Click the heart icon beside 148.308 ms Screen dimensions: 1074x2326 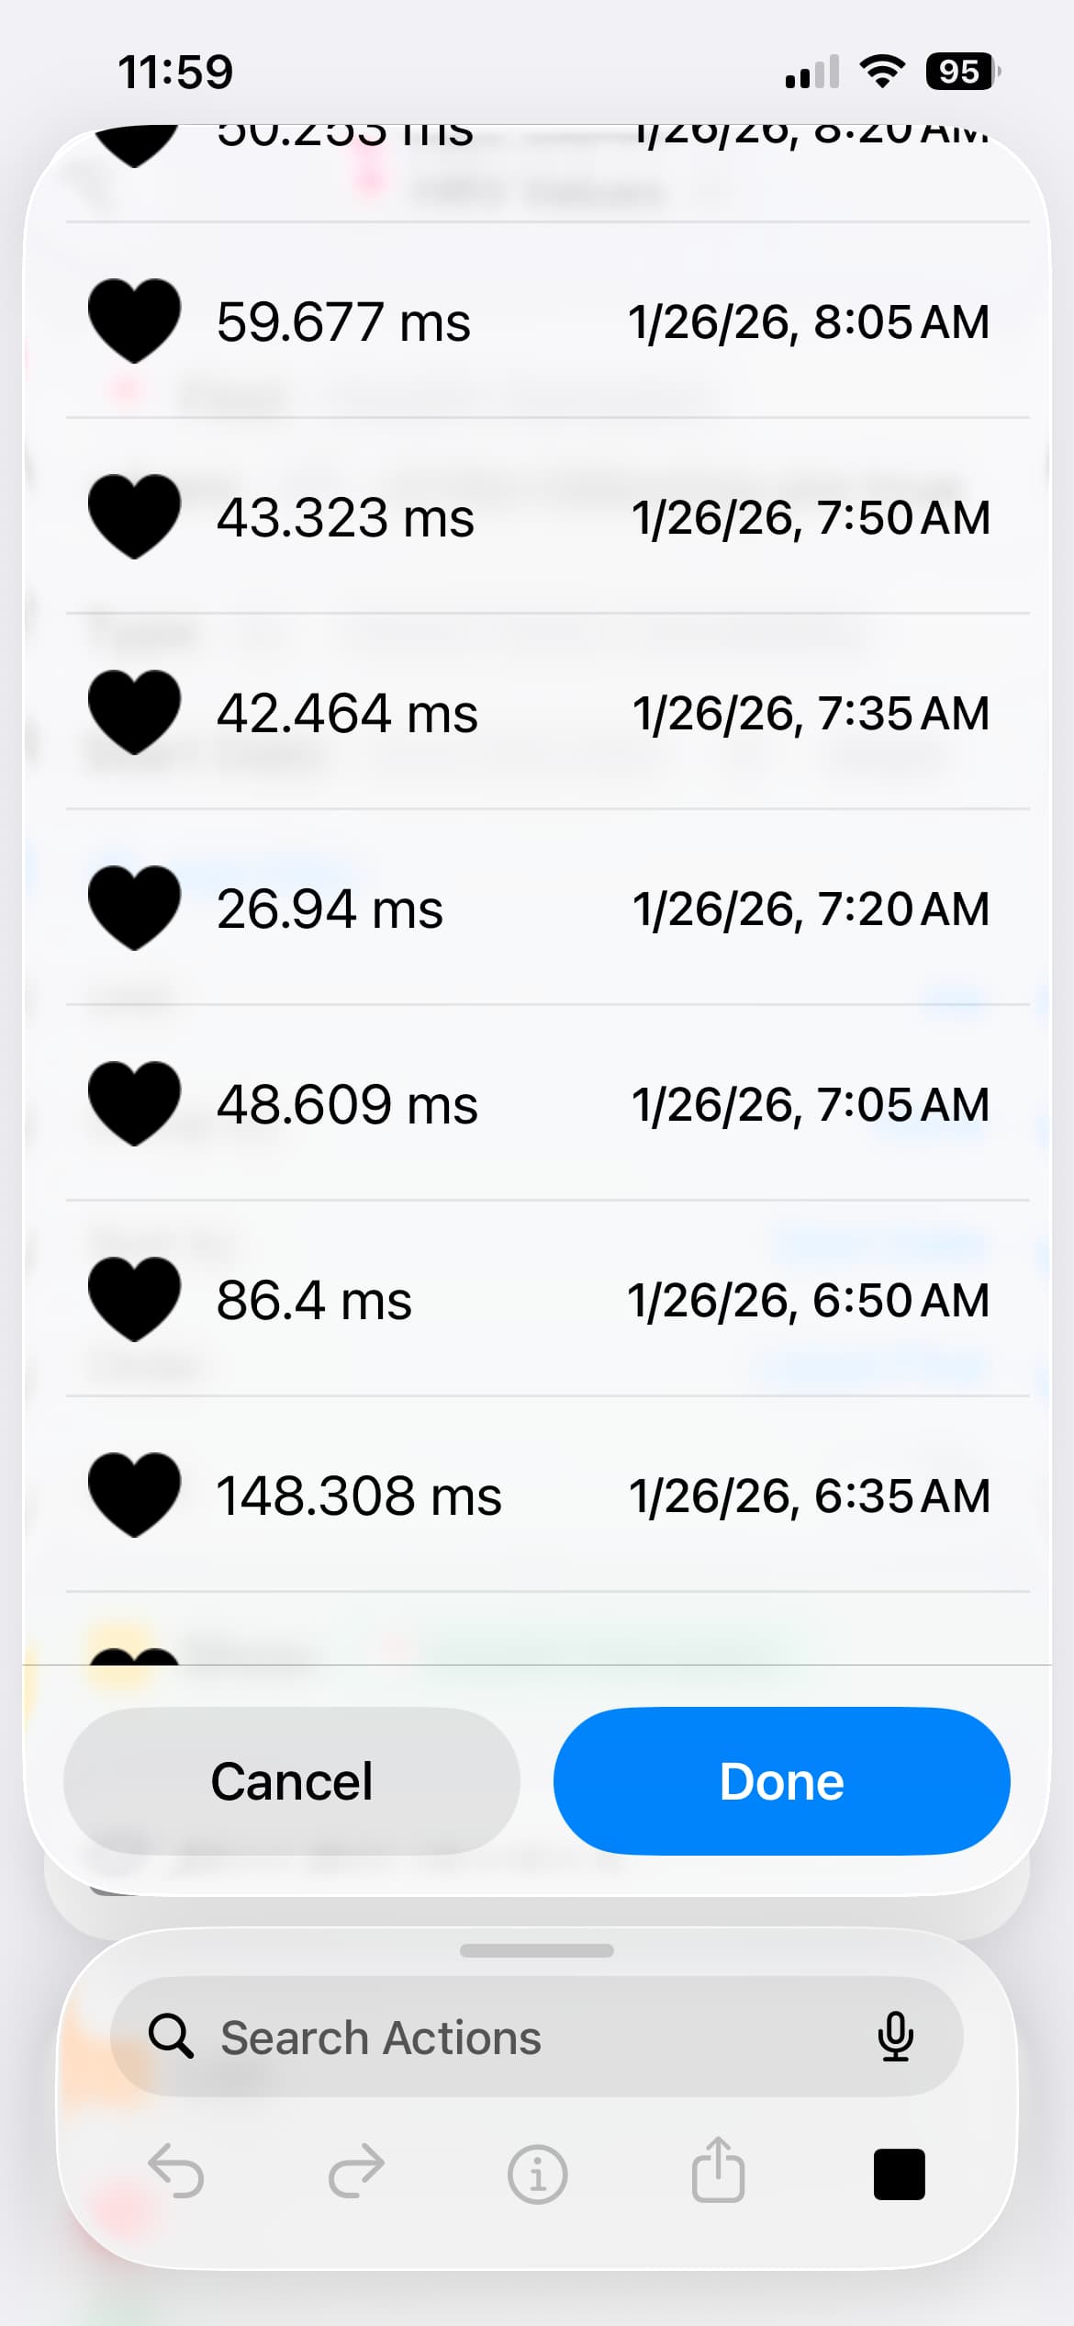[134, 1495]
